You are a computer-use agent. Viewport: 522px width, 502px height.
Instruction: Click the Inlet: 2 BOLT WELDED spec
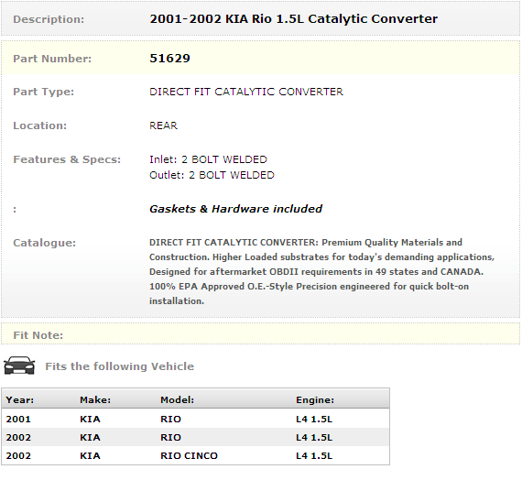208,159
